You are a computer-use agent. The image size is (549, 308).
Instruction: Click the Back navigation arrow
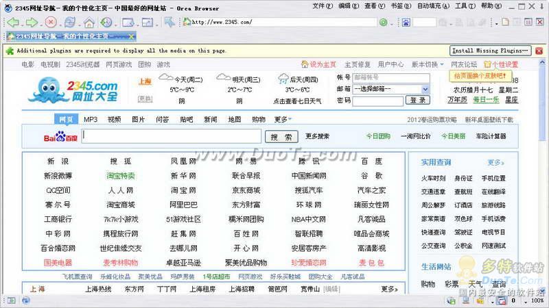click(12, 22)
